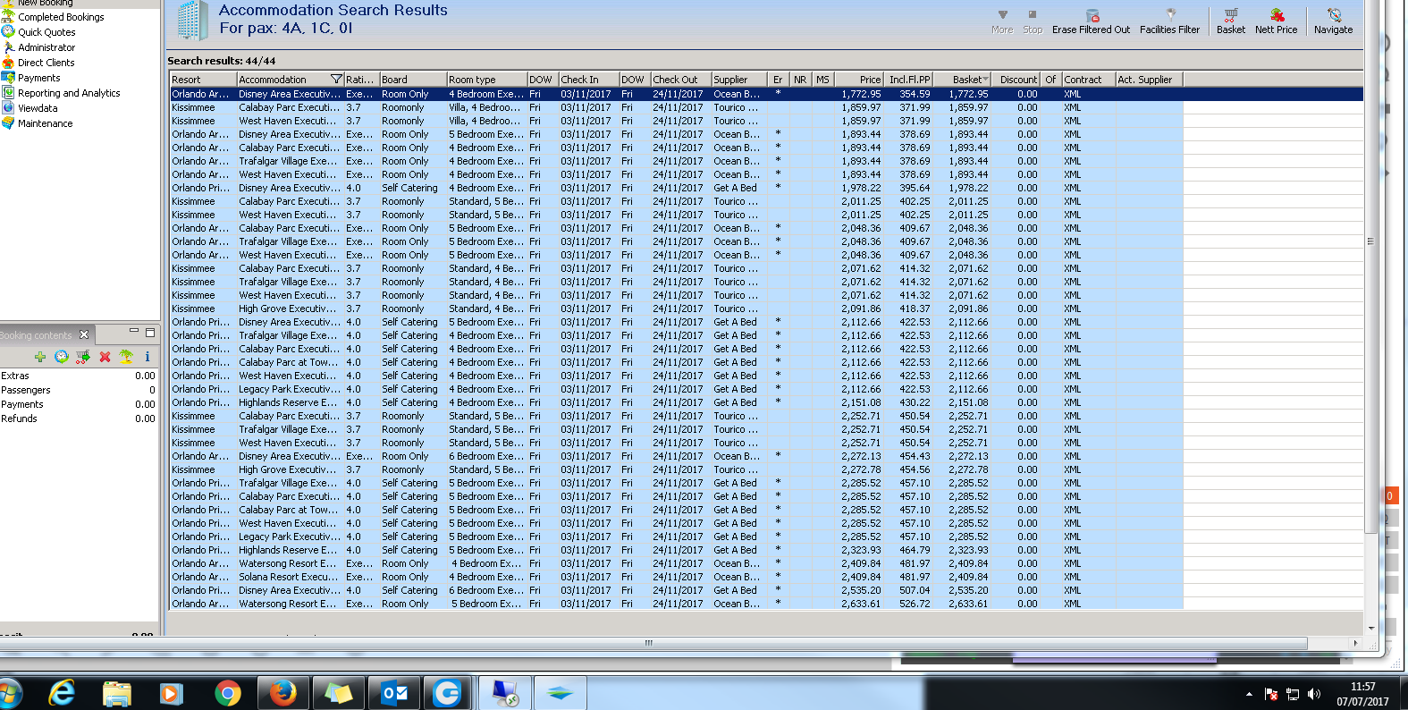Screen dimensions: 1408x710
Task: Click Erase Filtered Out in toolbar
Action: [1091, 22]
